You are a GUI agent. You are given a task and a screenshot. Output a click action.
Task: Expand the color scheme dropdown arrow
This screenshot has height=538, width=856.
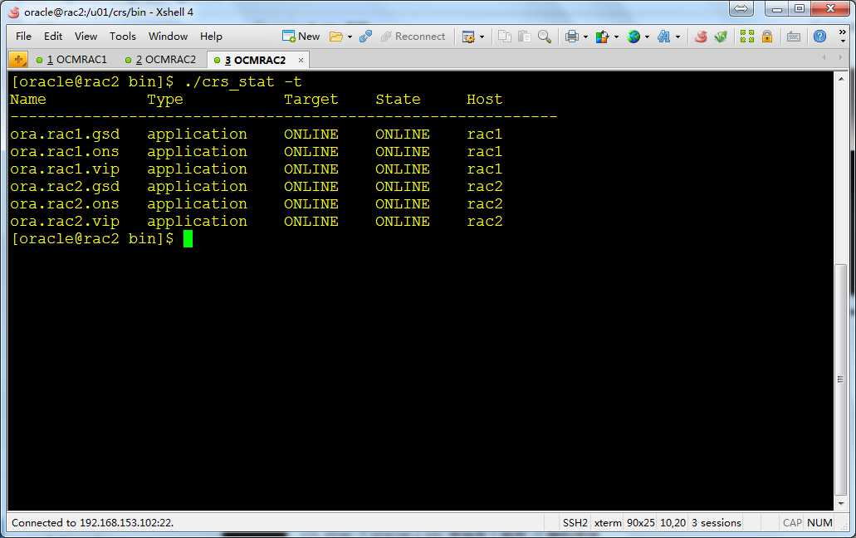coord(616,37)
